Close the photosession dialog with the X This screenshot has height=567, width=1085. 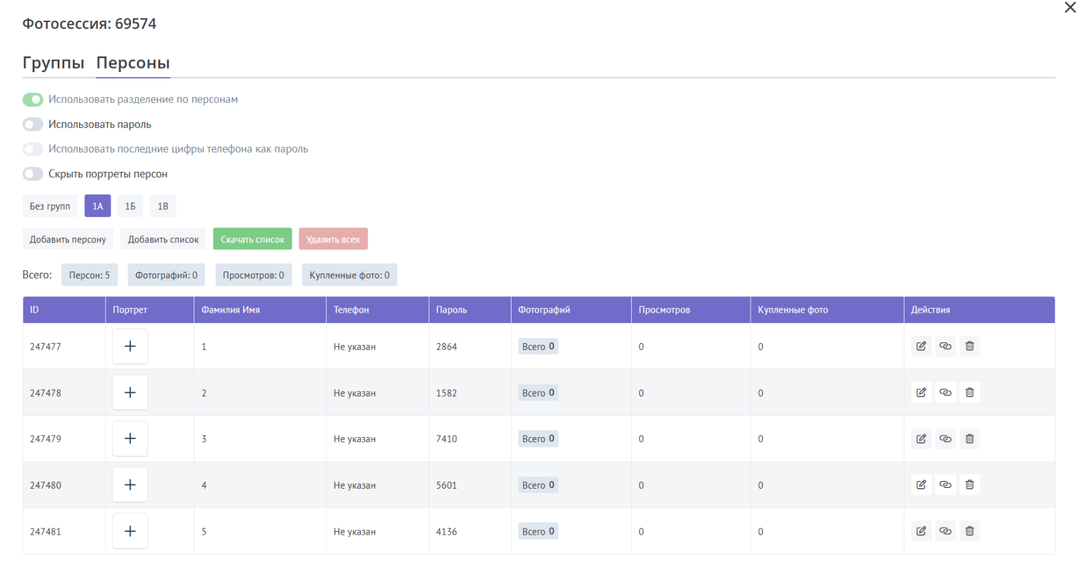point(1070,8)
